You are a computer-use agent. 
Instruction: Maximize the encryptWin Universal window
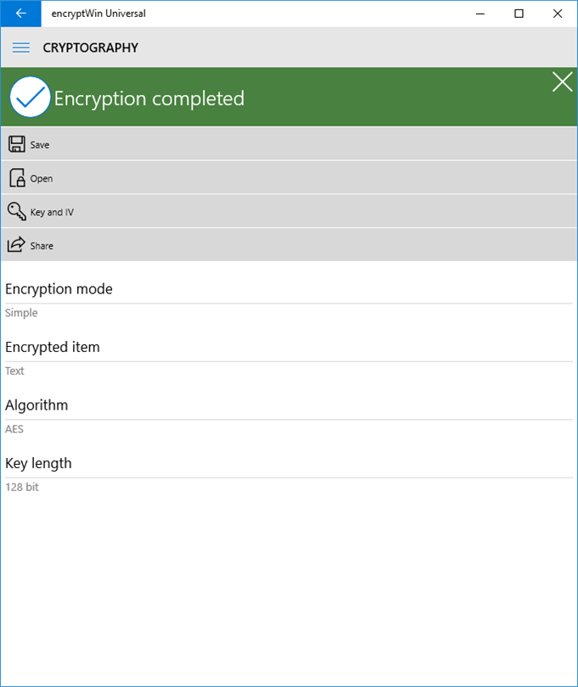click(x=519, y=14)
